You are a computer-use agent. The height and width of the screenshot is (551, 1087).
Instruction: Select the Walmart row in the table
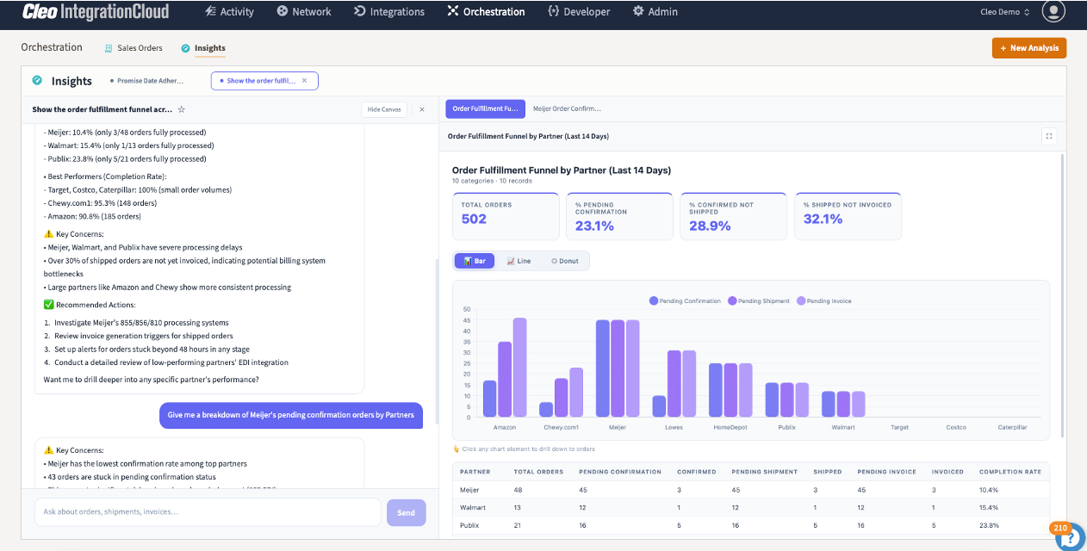pos(751,507)
